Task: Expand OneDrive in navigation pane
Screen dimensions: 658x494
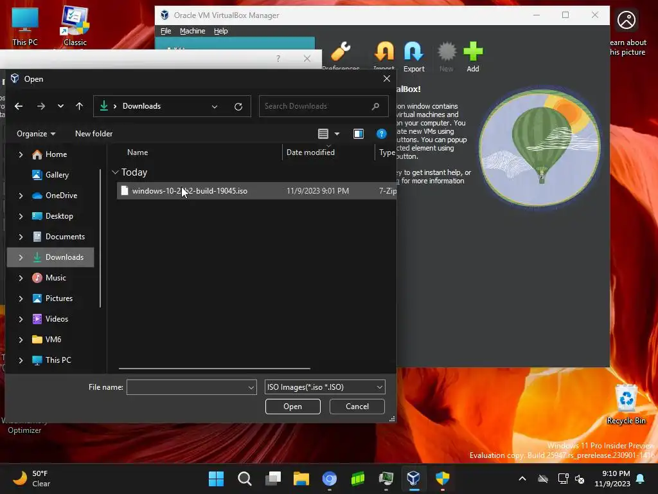Action: pyautogui.click(x=21, y=196)
